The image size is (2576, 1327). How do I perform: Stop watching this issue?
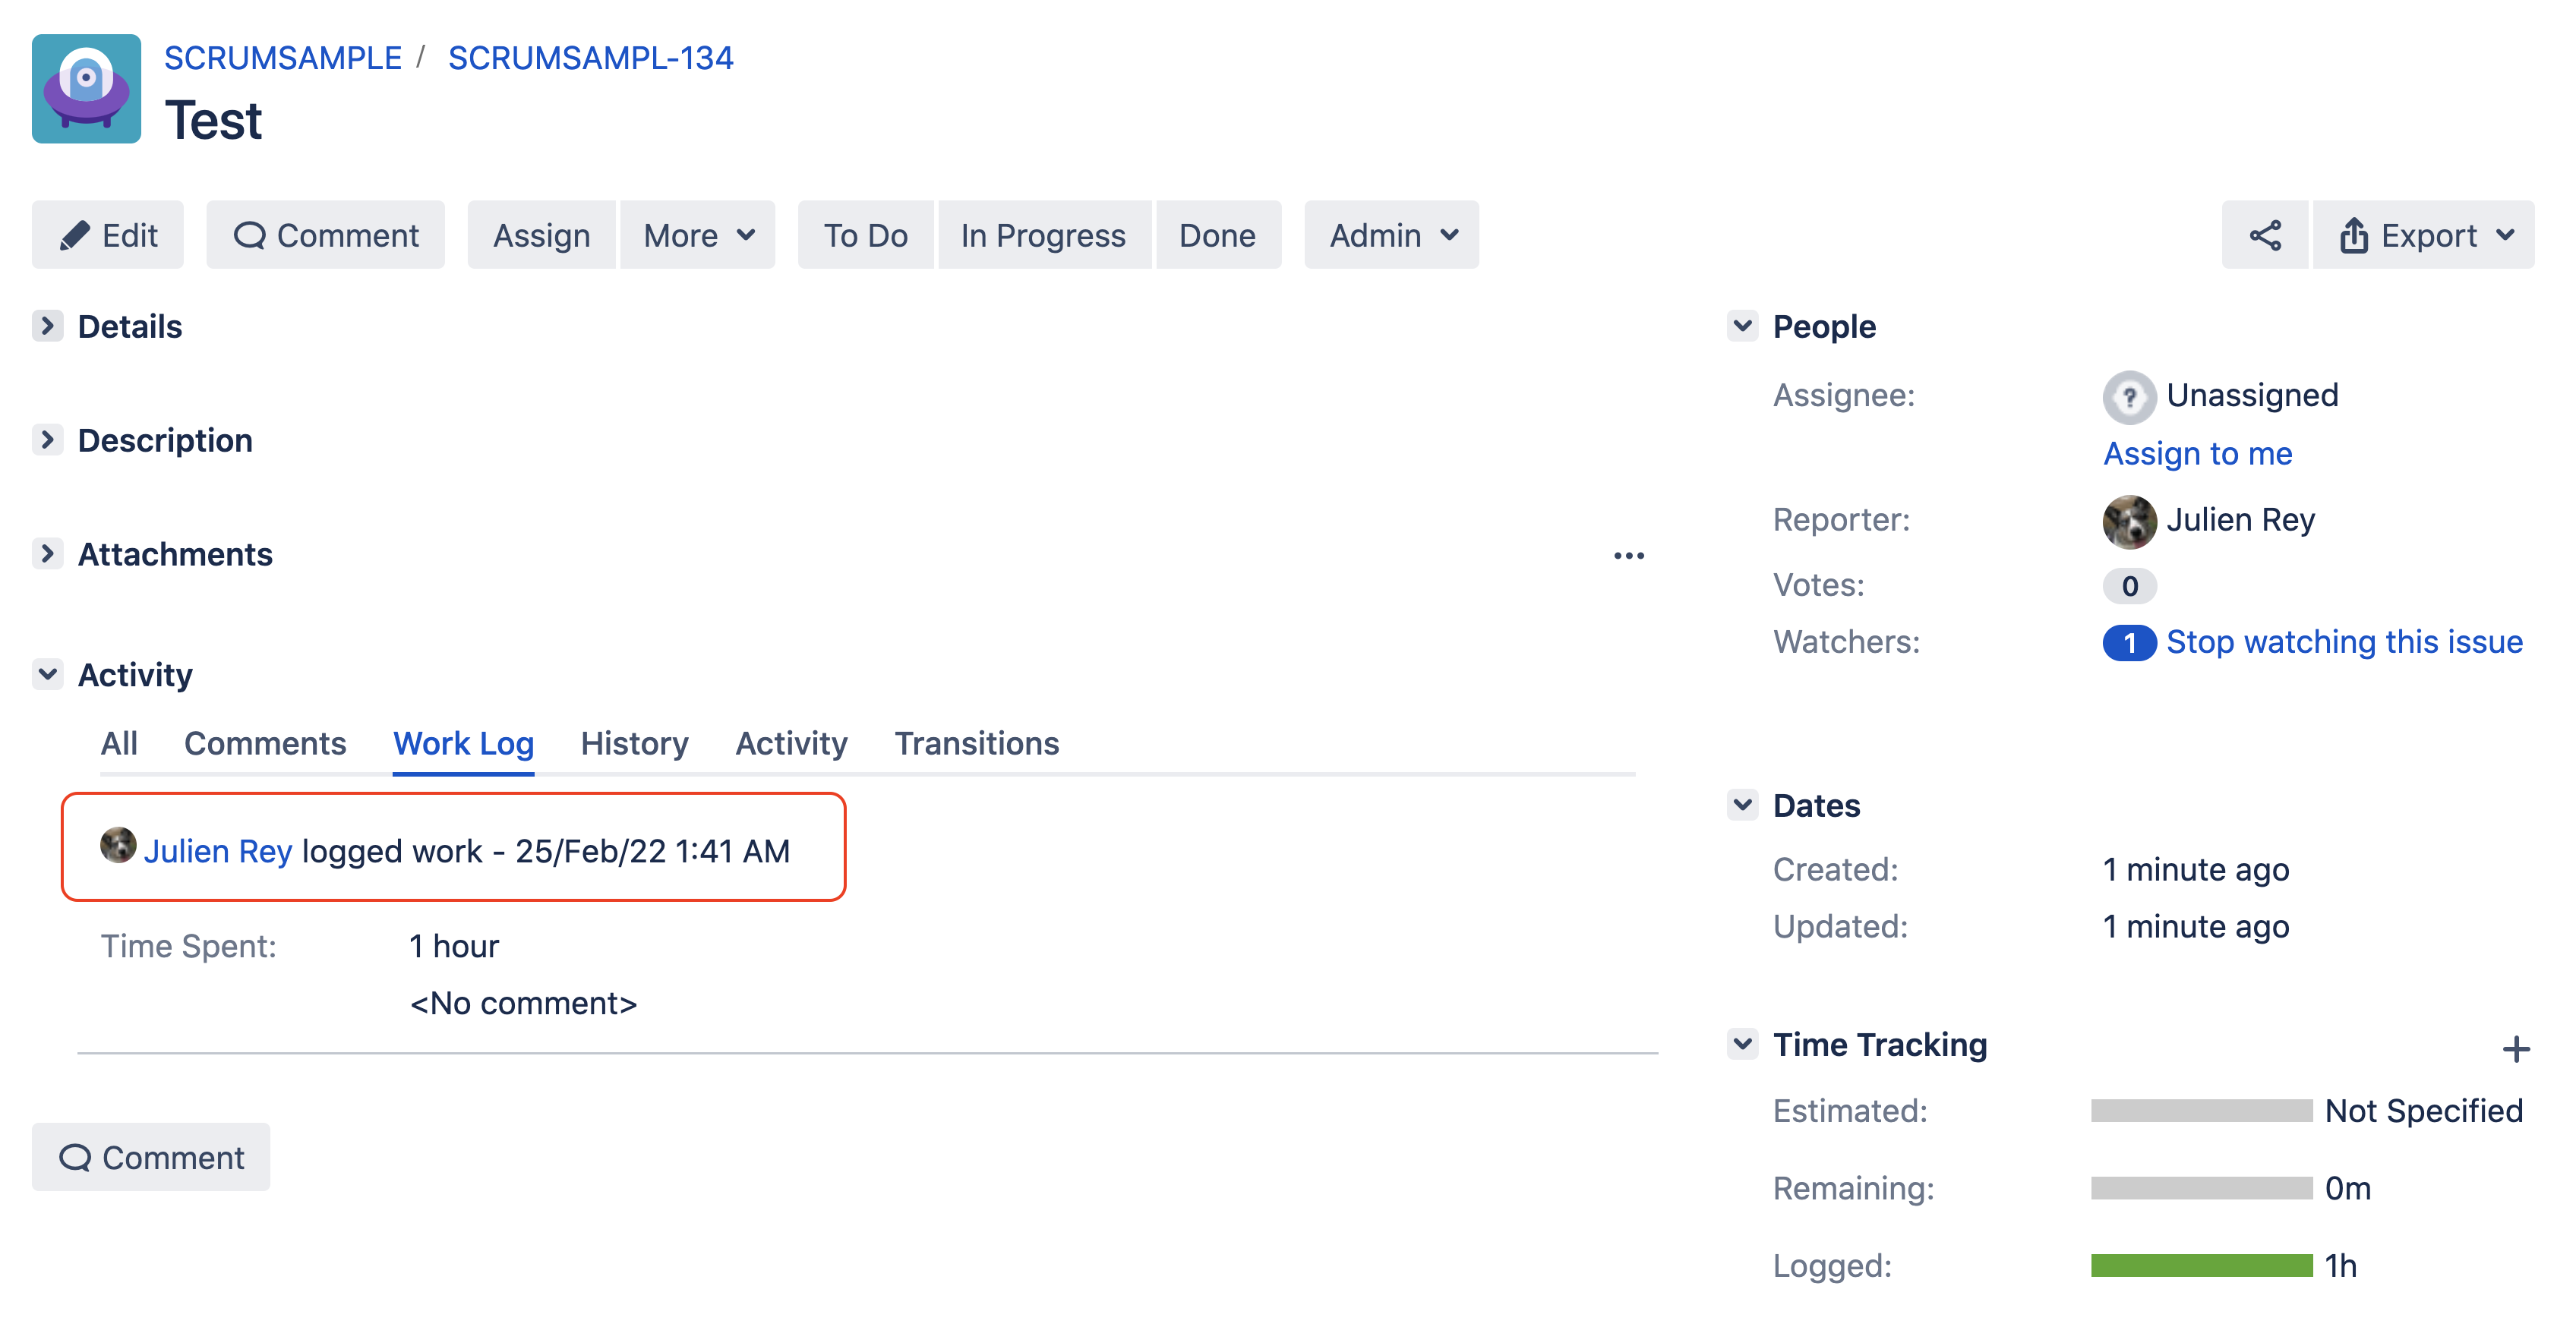coord(2343,642)
